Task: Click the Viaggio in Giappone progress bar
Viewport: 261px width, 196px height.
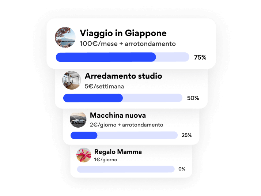Action: coord(122,57)
